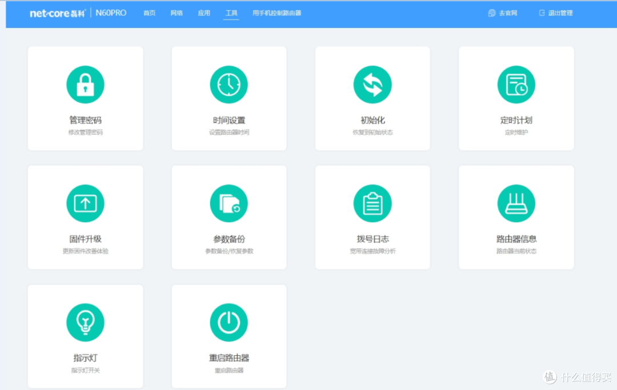
Task: Visit official site via 去官网 link
Action: tap(508, 13)
